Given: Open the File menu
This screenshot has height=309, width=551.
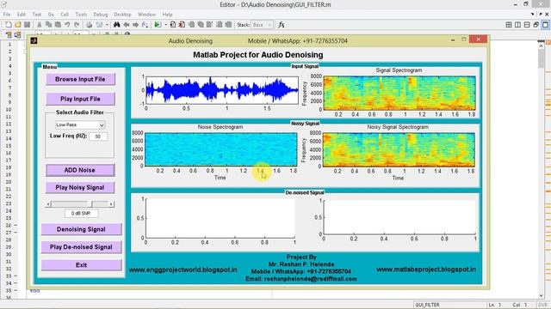Looking at the screenshot, I should (x=7, y=15).
